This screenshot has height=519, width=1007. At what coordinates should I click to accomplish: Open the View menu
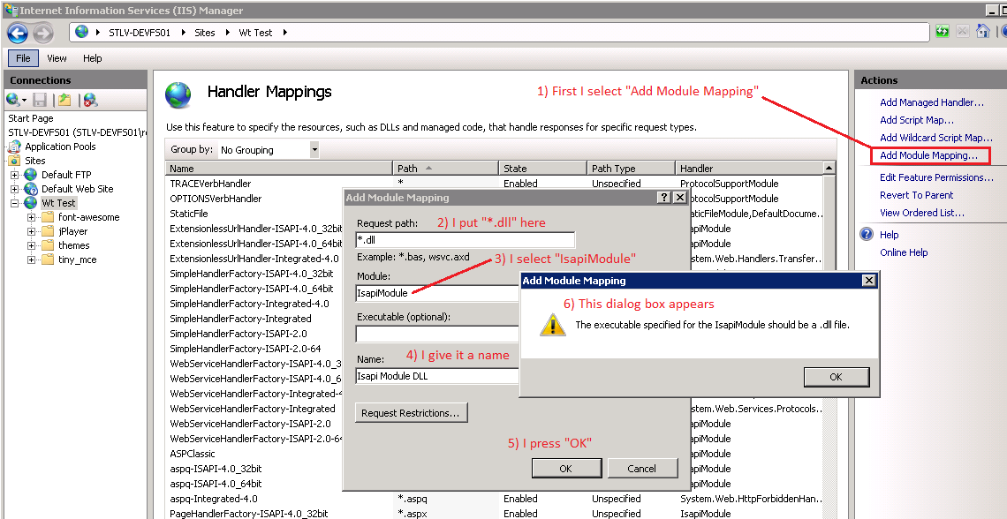[57, 58]
